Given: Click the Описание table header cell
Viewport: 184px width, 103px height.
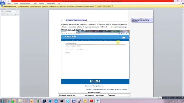Looking at the screenshot, I should coord(118,95).
